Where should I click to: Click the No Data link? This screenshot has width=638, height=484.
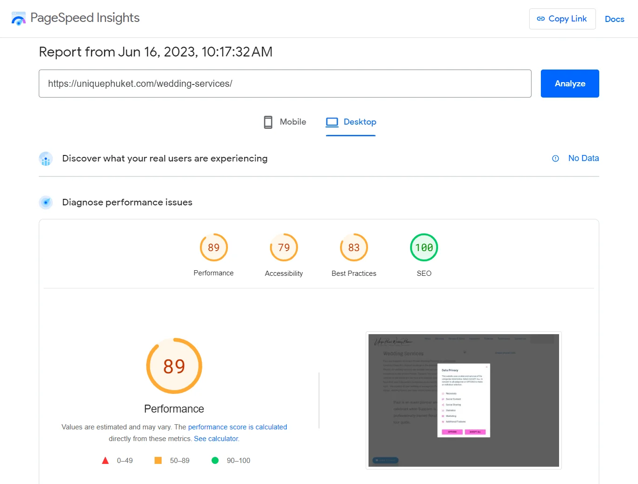pos(583,158)
